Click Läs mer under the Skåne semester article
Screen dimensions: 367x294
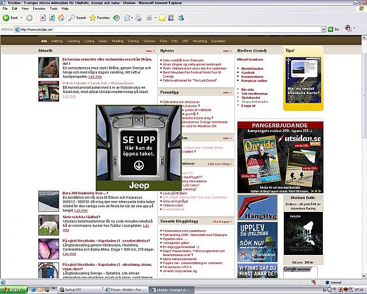(95, 77)
